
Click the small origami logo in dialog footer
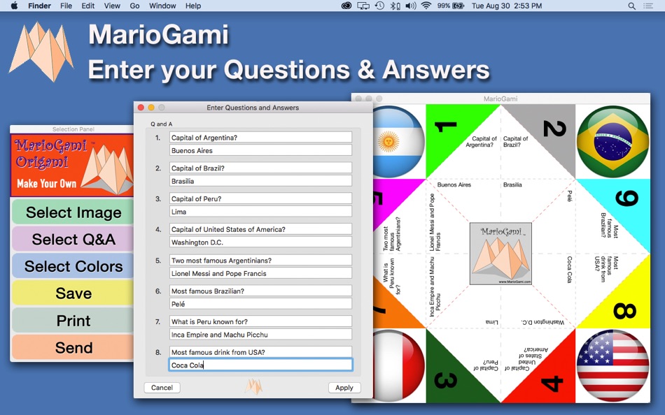tap(253, 386)
